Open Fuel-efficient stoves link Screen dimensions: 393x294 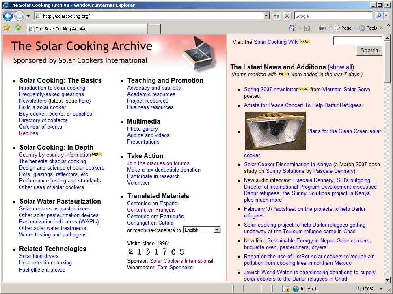[x=42, y=270]
